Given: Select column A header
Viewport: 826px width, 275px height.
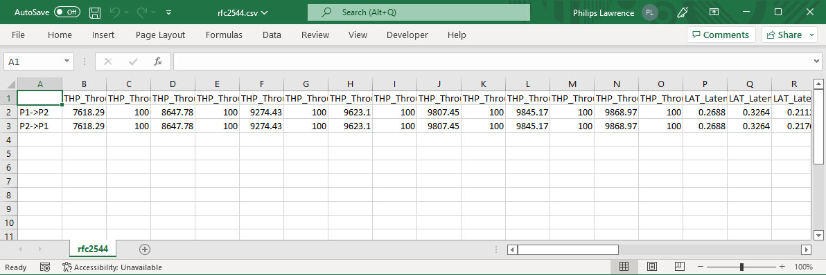Looking at the screenshot, I should tap(39, 84).
